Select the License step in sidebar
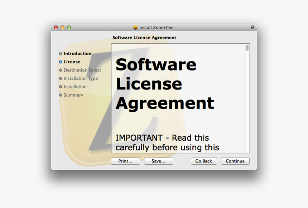Screen dimensions: 308x208 (x=72, y=62)
